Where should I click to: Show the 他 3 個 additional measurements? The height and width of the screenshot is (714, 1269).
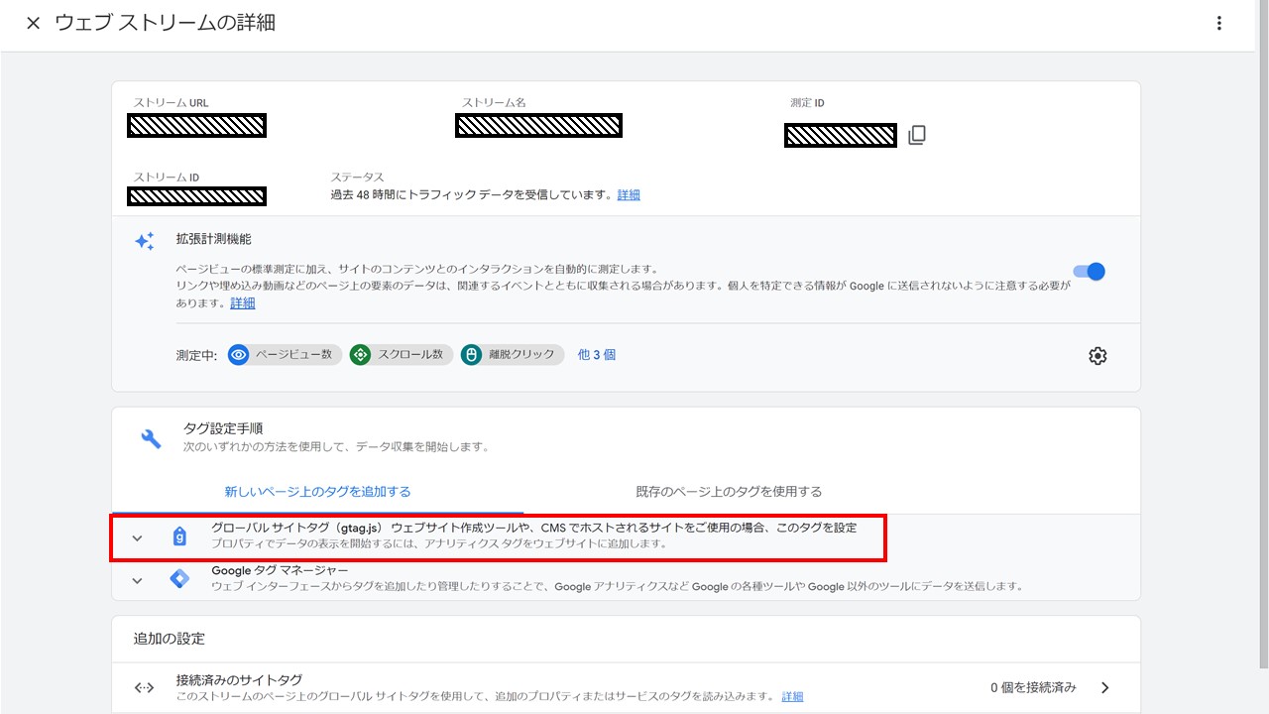(x=597, y=354)
